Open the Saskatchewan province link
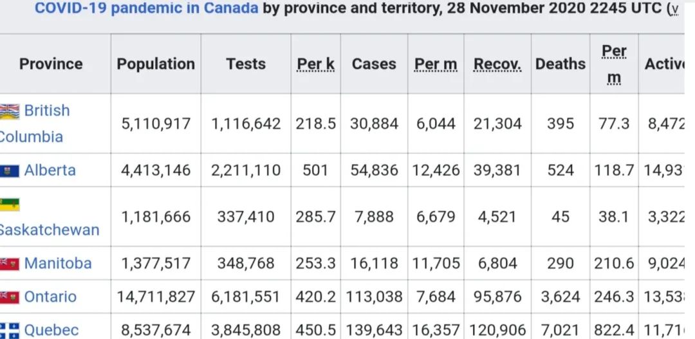Image resolution: width=695 pixels, height=339 pixels. tap(50, 230)
